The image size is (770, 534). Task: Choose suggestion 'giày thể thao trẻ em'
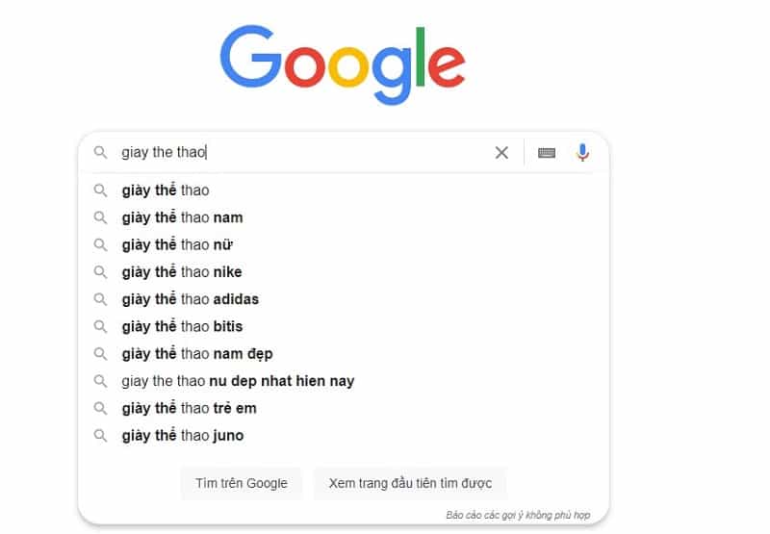pos(189,408)
